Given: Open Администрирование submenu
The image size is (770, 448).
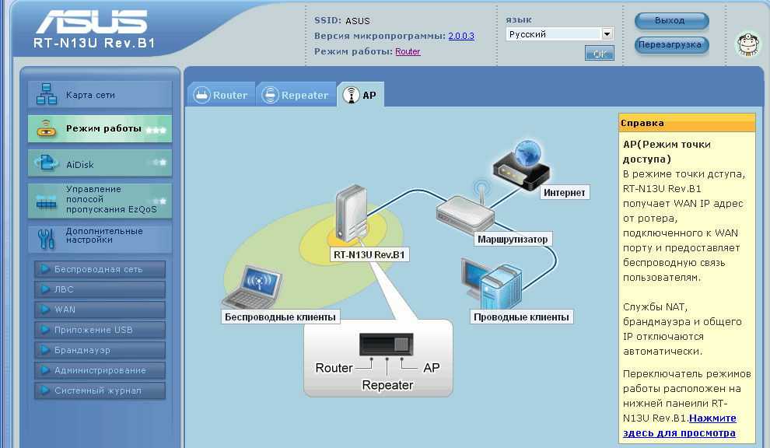Looking at the screenshot, I should tap(100, 370).
